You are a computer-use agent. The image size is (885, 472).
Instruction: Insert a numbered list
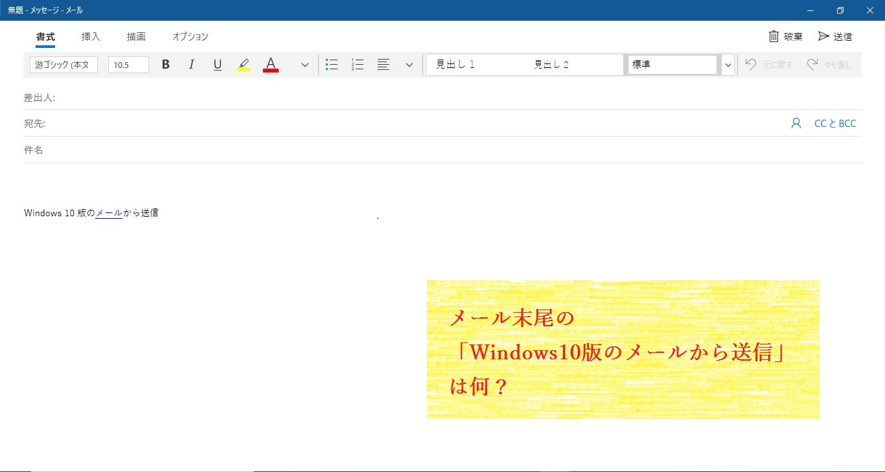[358, 65]
